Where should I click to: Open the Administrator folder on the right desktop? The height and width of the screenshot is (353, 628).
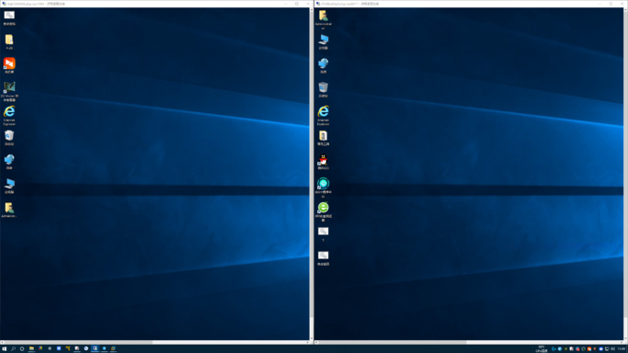324,19
